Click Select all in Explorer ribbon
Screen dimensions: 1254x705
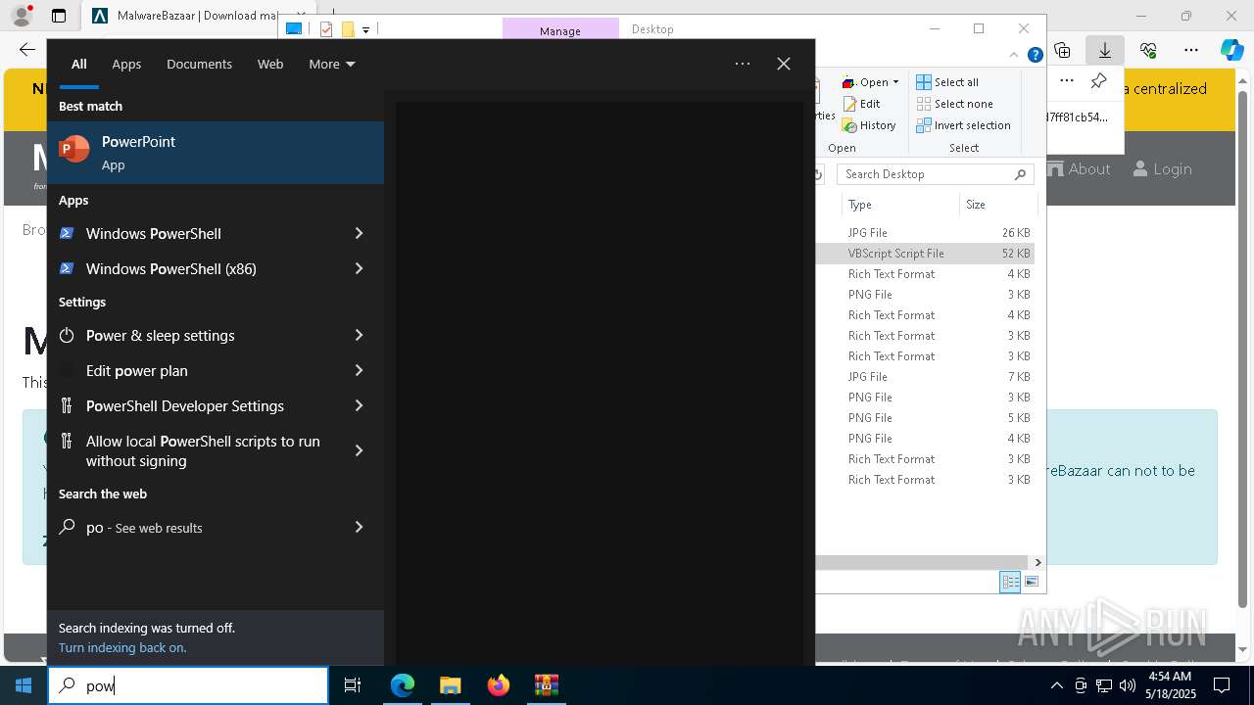tap(947, 82)
